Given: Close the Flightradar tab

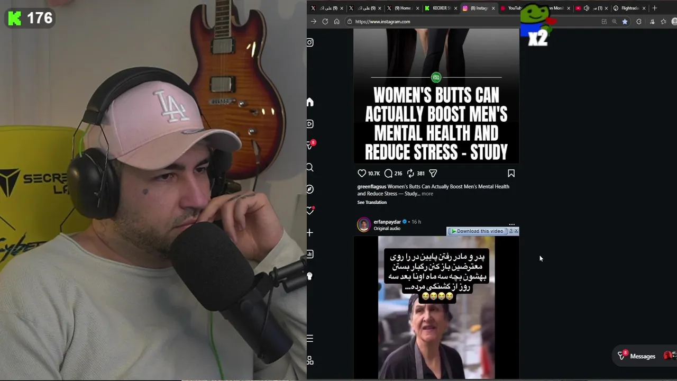Looking at the screenshot, I should click(644, 8).
